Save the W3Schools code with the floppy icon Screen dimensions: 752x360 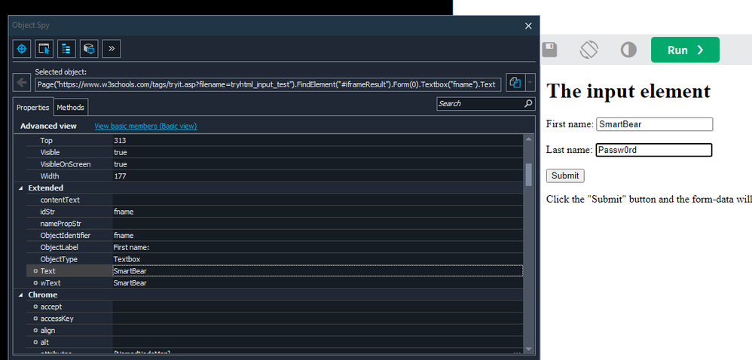(549, 50)
